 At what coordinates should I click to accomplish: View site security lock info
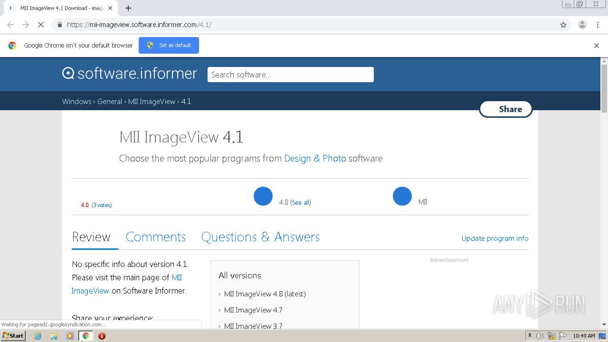point(59,25)
